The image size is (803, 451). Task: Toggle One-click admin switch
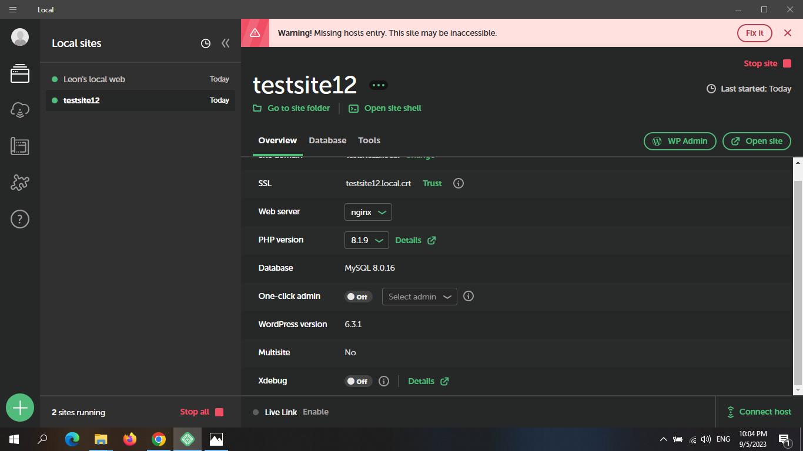click(358, 297)
